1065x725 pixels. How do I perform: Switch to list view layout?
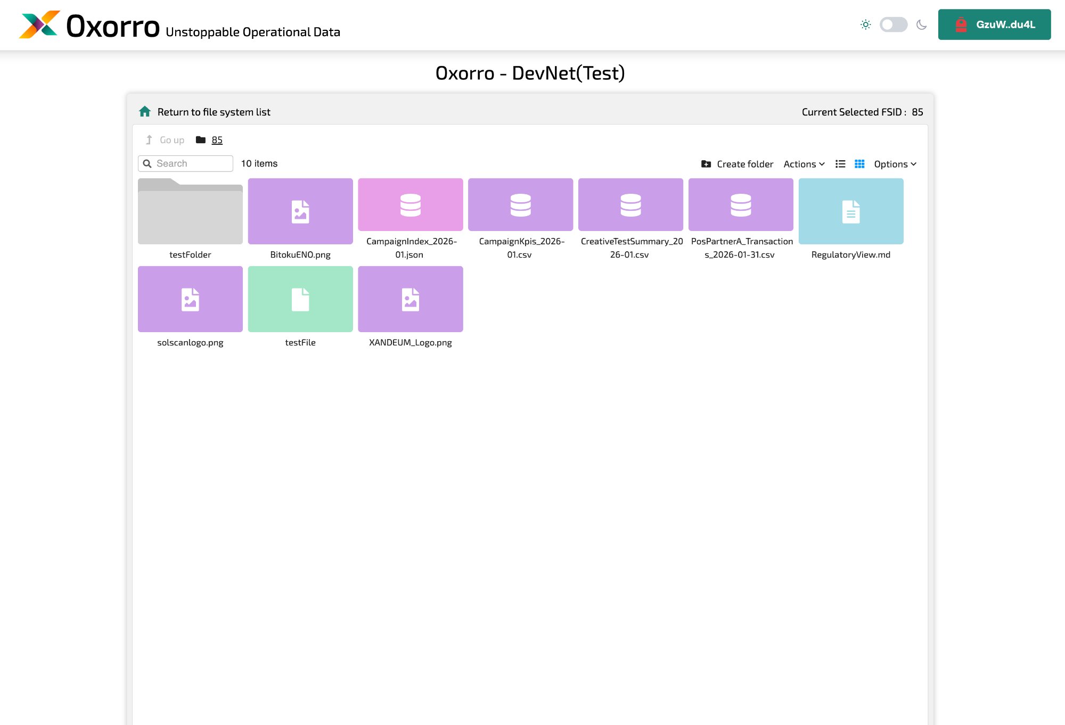tap(840, 164)
